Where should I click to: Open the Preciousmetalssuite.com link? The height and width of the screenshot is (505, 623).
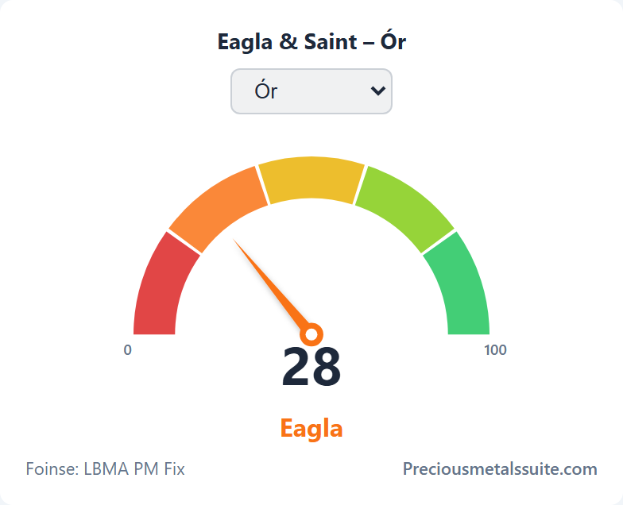[500, 468]
